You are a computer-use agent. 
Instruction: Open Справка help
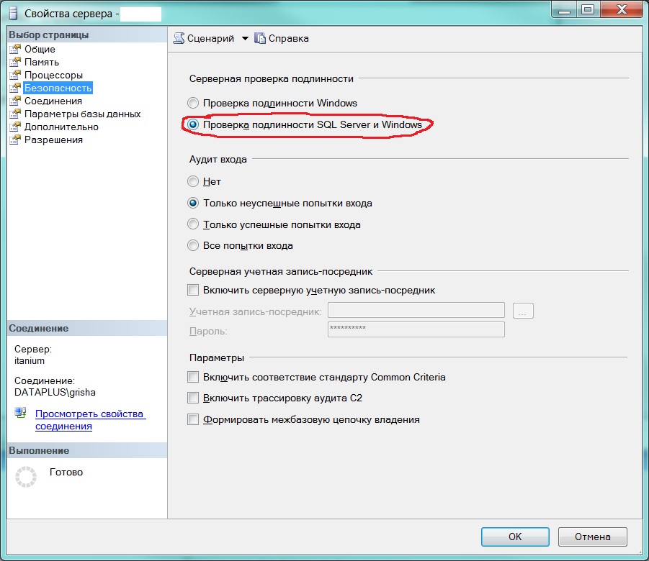(282, 38)
